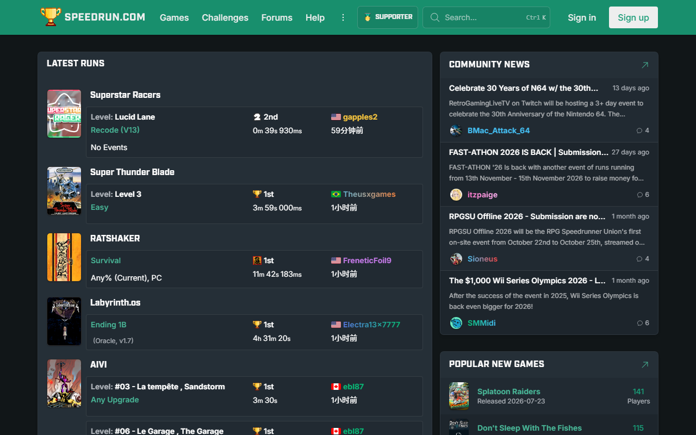The width and height of the screenshot is (696, 435).
Task: Open $1,000 Wii Series Olympics headline
Action: pyautogui.click(x=527, y=281)
